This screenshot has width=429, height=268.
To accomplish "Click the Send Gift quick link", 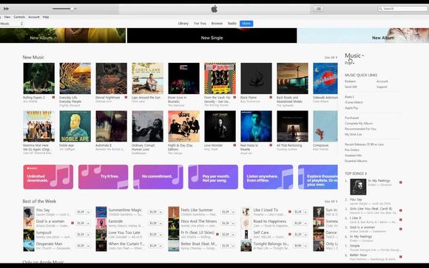I will pyautogui.click(x=351, y=87).
